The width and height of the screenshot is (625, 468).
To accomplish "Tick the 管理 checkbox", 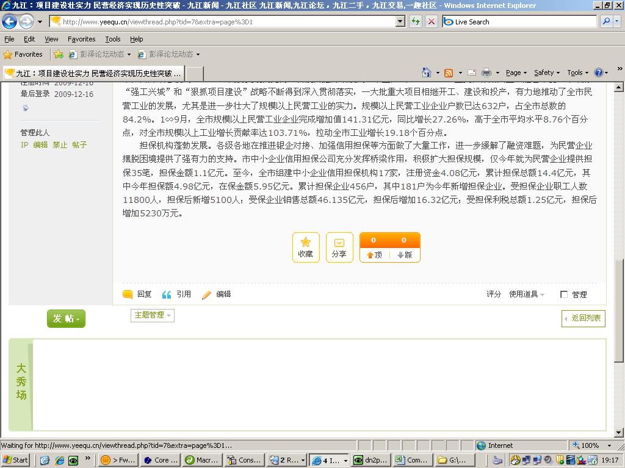I will click(564, 294).
